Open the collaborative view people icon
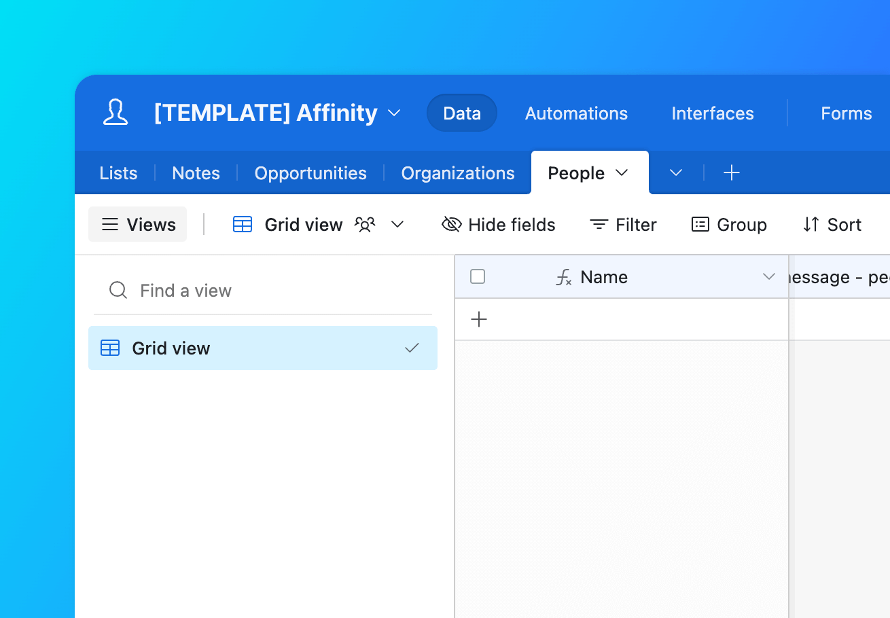Image resolution: width=890 pixels, height=618 pixels. [x=366, y=225]
